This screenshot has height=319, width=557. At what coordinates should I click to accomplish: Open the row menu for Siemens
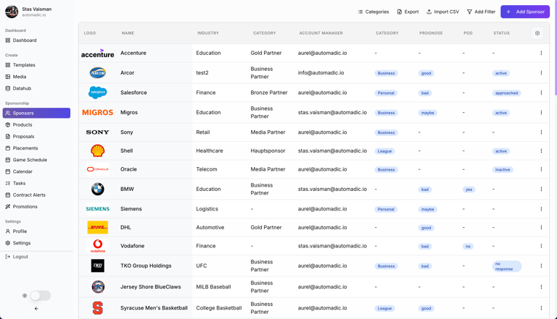pyautogui.click(x=541, y=209)
